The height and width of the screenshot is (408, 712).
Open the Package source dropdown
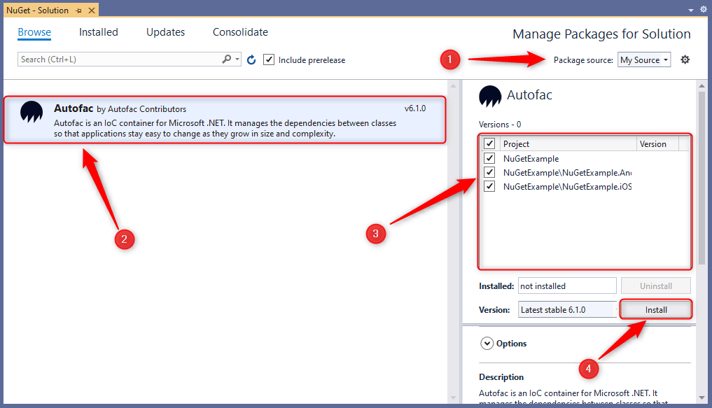tap(644, 59)
